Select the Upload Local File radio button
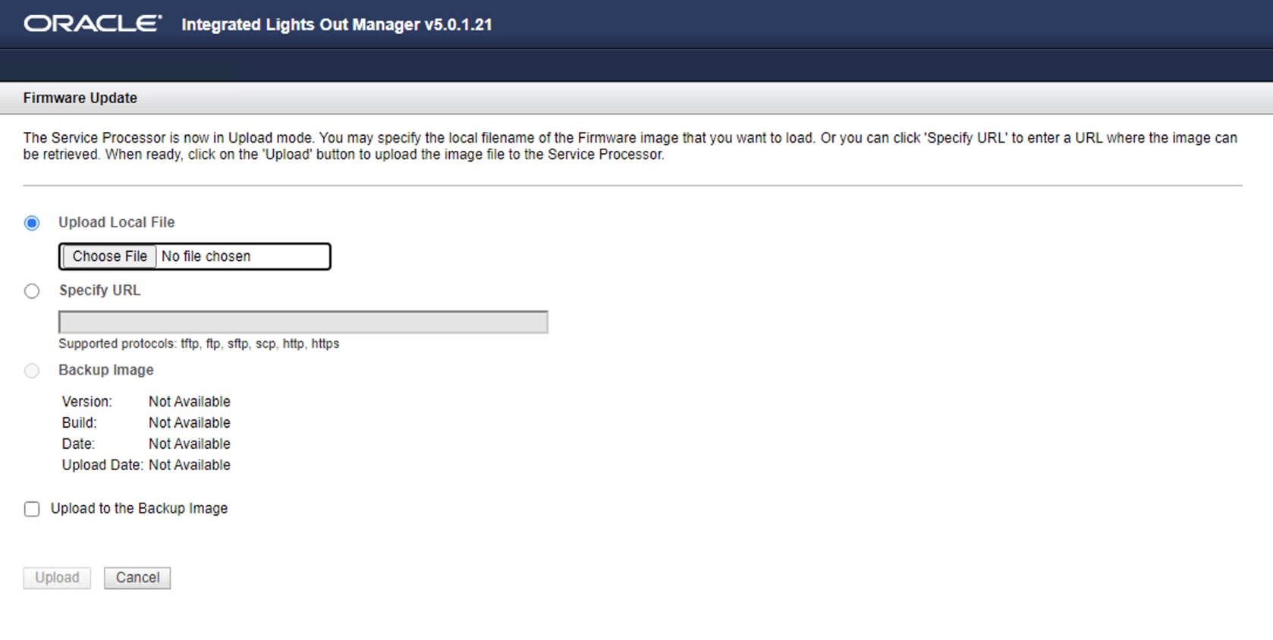The width and height of the screenshot is (1273, 640). click(x=32, y=223)
